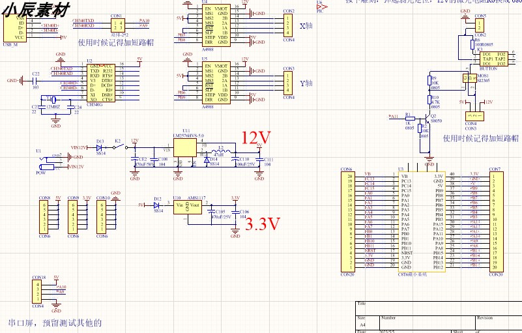Screen dimensions: 522x333
Task: Click the 使用时候记得加短路帽 note below CON1
Action: pyautogui.click(x=116, y=42)
